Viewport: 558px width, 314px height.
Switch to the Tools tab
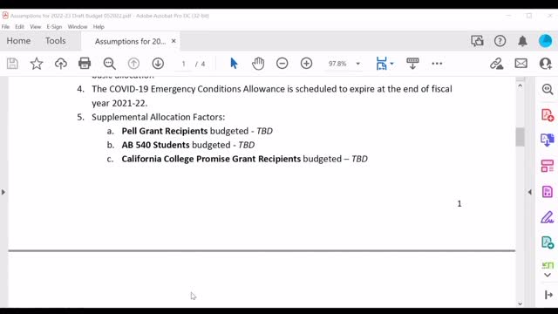click(x=55, y=41)
